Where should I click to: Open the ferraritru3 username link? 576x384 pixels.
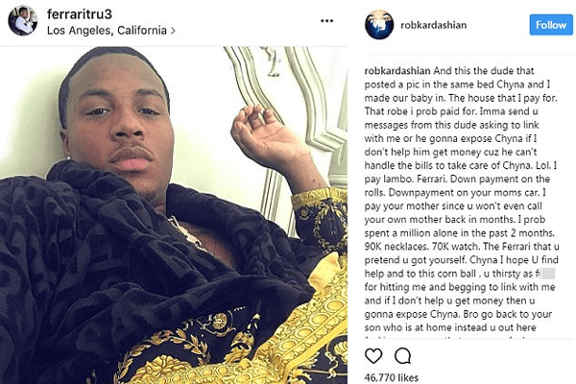pos(80,14)
